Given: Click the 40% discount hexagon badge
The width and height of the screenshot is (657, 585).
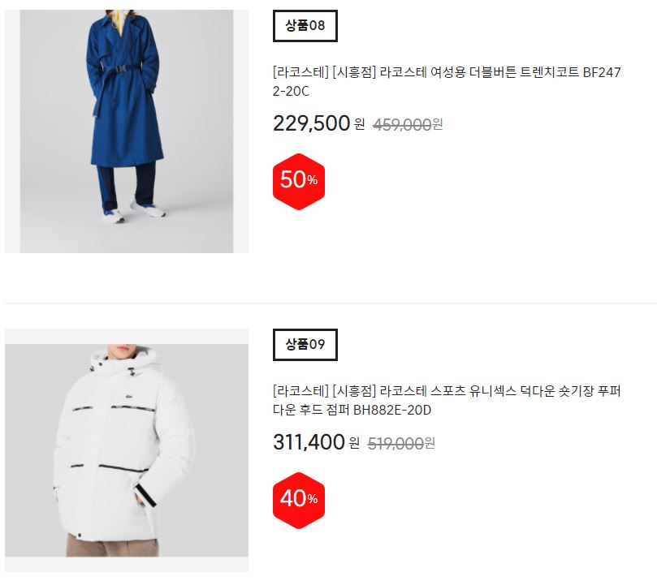Looking at the screenshot, I should coord(299,501).
